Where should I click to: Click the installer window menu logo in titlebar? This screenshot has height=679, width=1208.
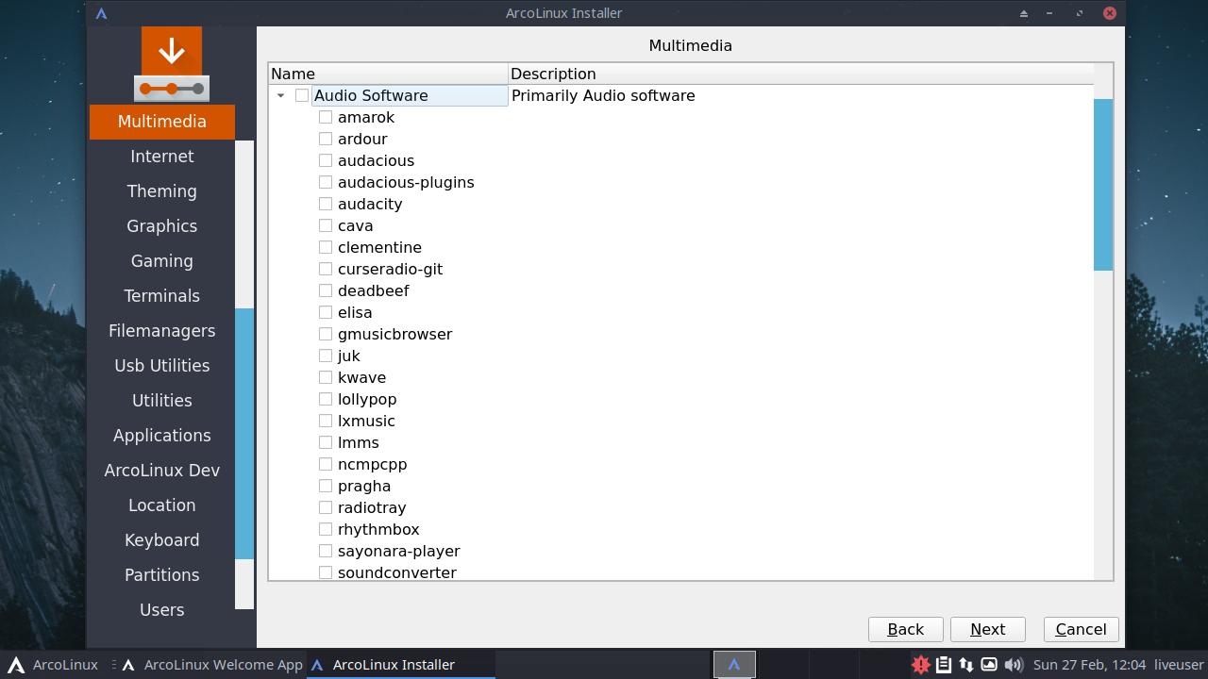[x=102, y=13]
